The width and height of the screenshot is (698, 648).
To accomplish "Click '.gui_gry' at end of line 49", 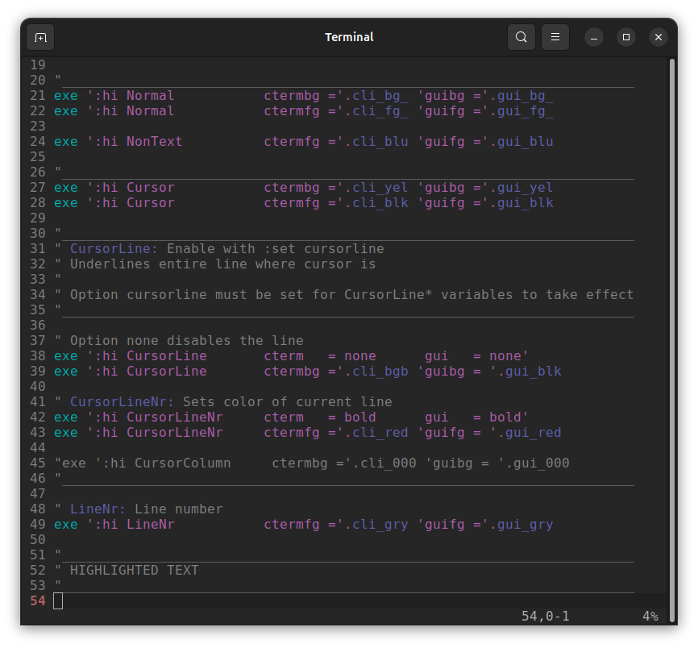I will coord(521,525).
